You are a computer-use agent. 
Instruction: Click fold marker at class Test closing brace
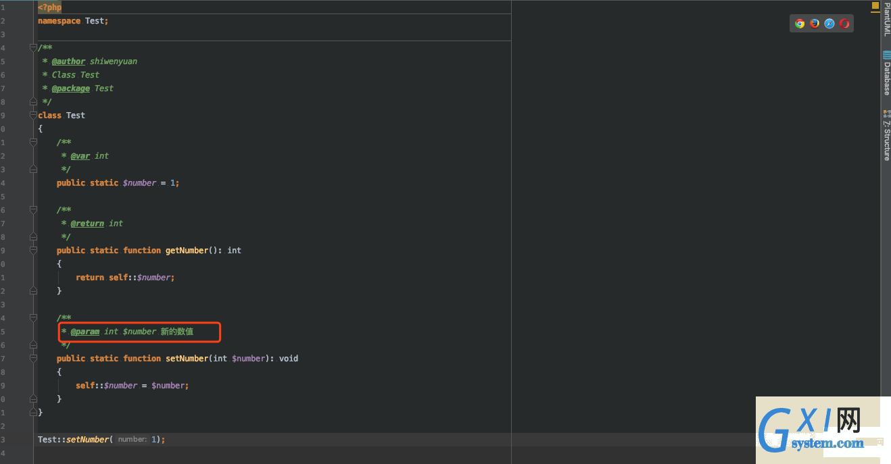point(33,412)
